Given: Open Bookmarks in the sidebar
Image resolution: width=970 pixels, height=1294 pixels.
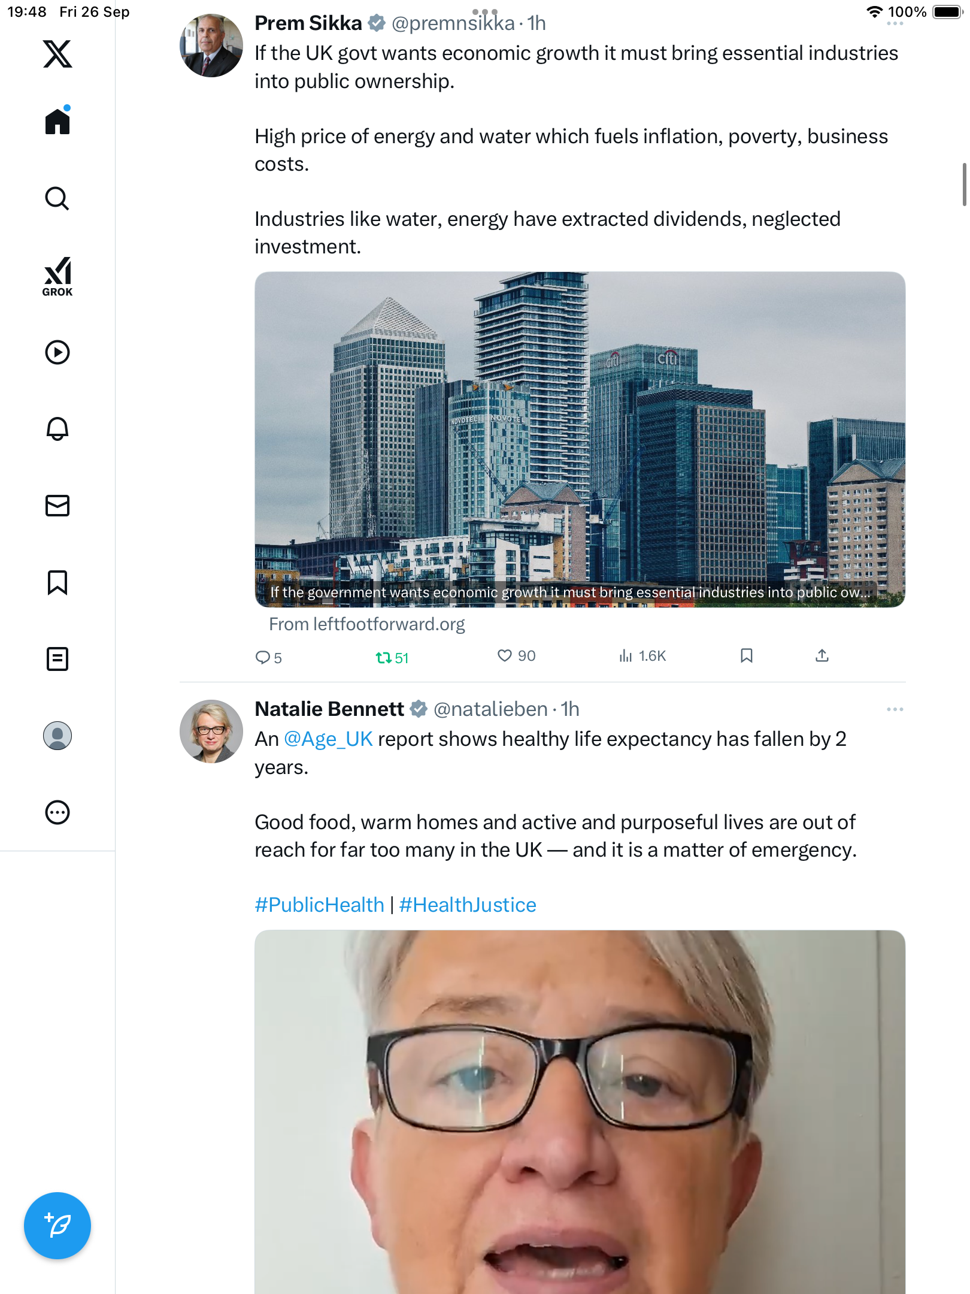Looking at the screenshot, I should (57, 582).
